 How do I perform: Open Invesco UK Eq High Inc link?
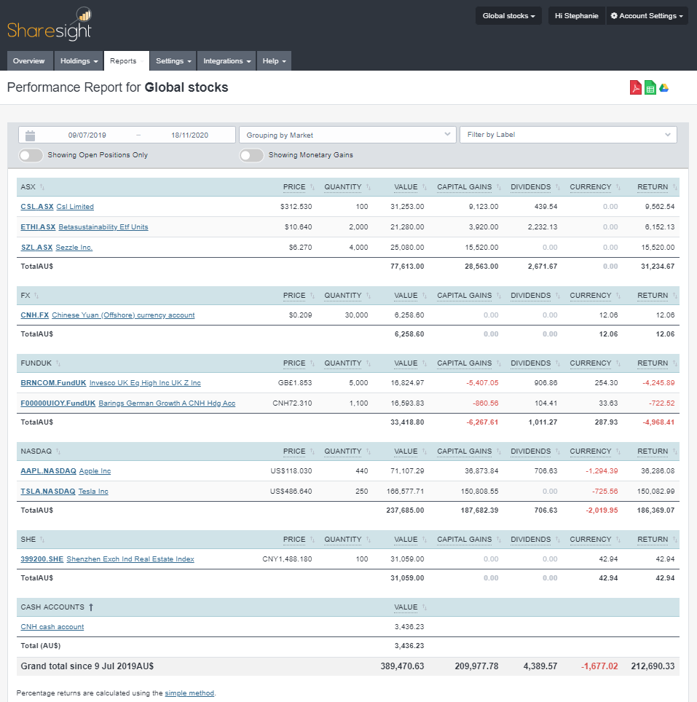(x=145, y=383)
